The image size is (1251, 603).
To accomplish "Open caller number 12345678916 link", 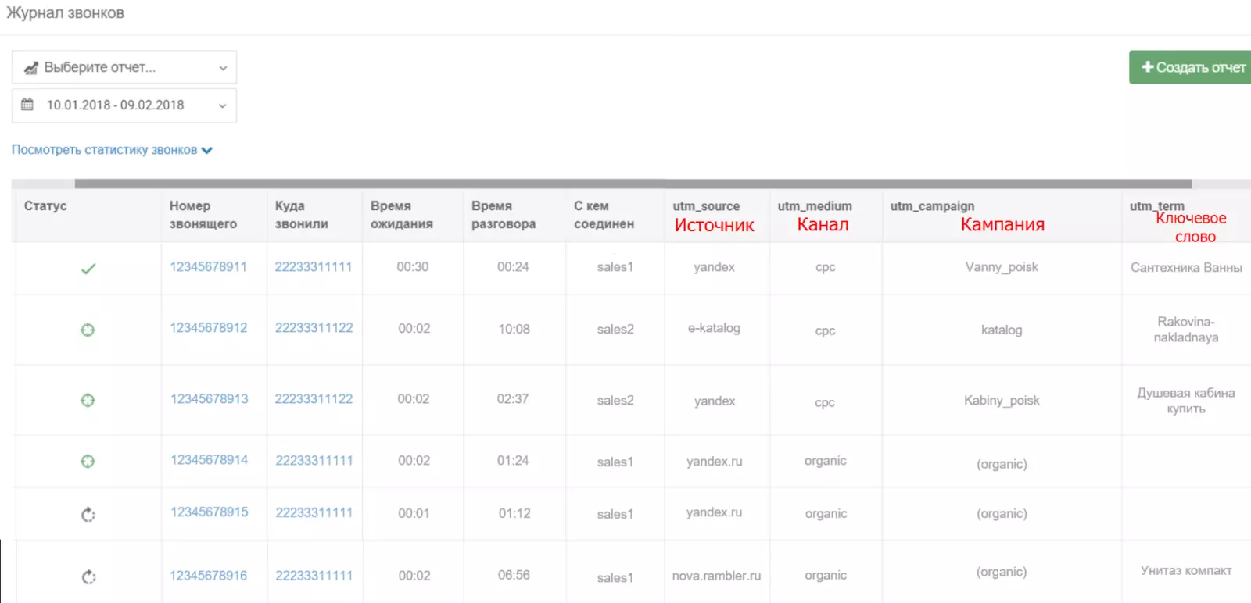I will point(208,576).
